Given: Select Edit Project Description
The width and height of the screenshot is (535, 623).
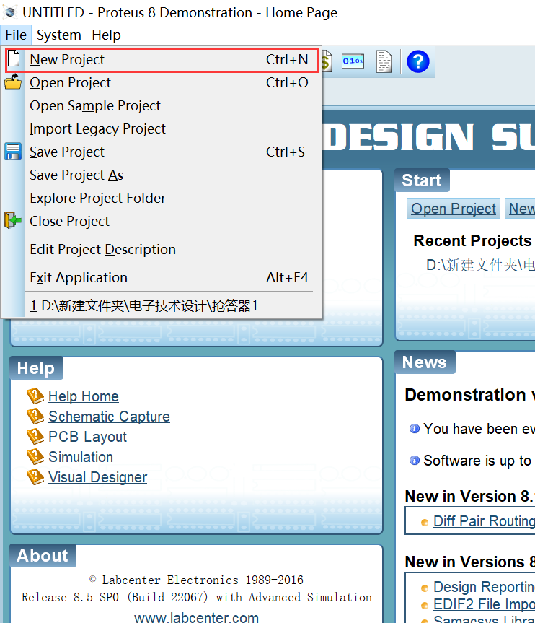Looking at the screenshot, I should (x=162, y=250).
